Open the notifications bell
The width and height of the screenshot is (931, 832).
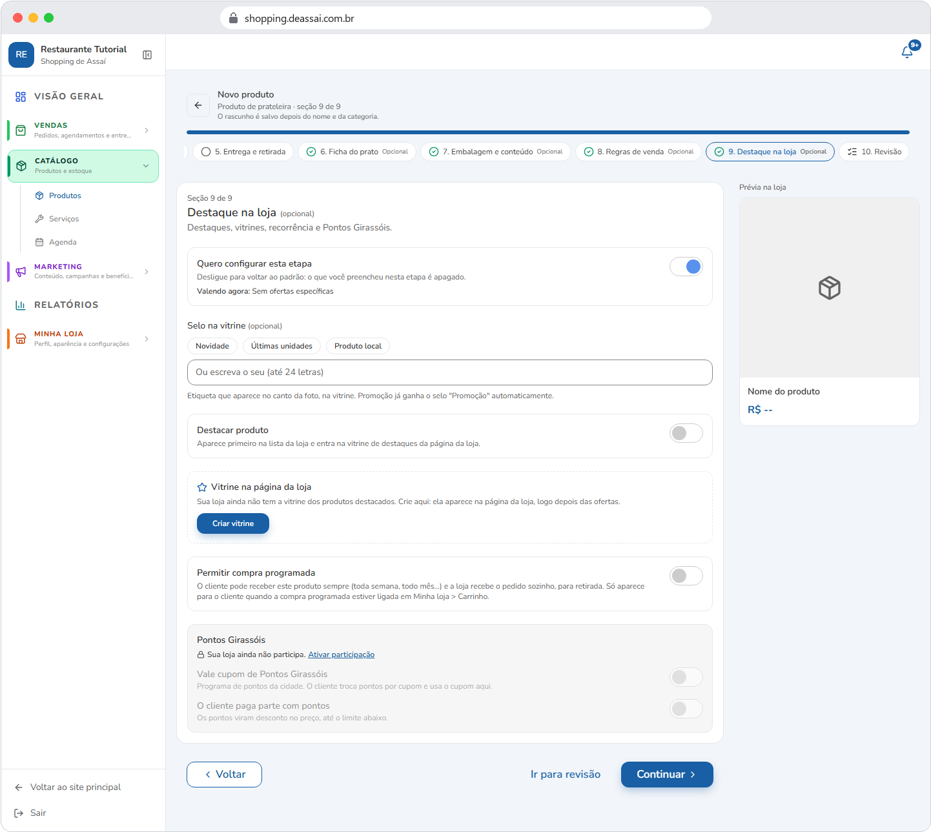coord(907,52)
